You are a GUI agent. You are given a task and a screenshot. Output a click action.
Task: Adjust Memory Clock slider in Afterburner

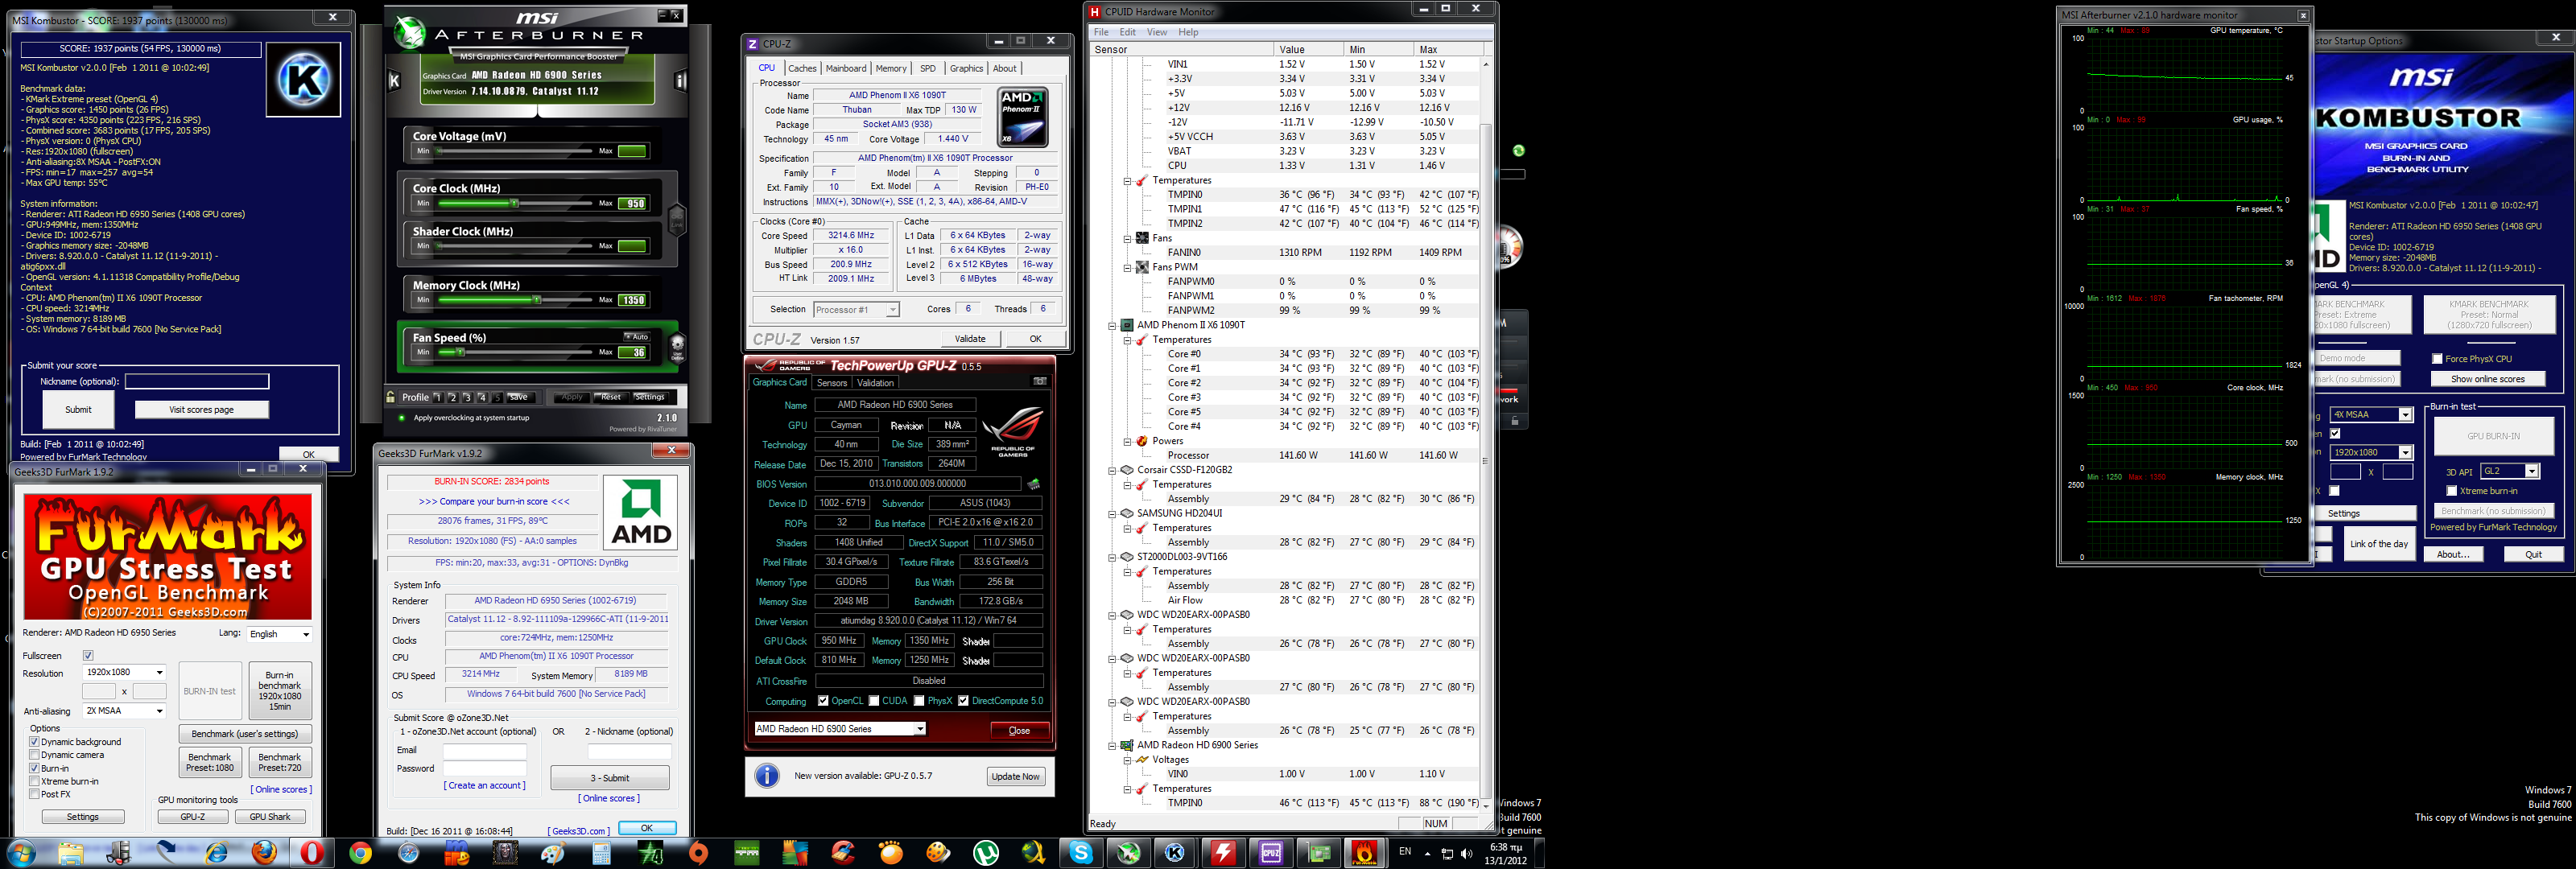[536, 300]
